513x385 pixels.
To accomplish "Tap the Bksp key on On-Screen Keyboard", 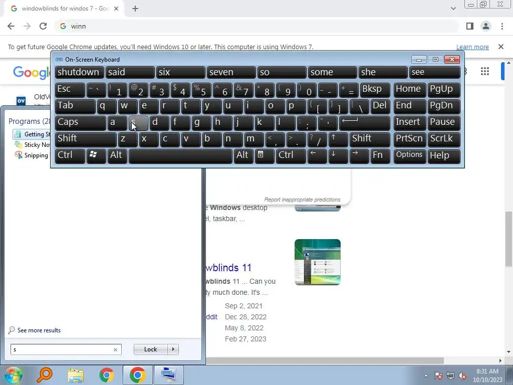I will 375,90.
